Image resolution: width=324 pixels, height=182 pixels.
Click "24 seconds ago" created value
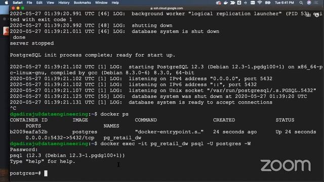pos(235,132)
